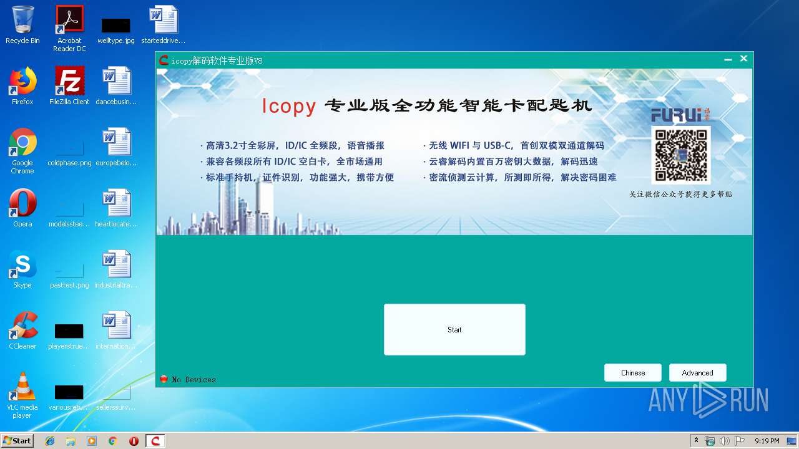The image size is (799, 449).
Task: Select the variousretu file icon
Action: coord(69,397)
